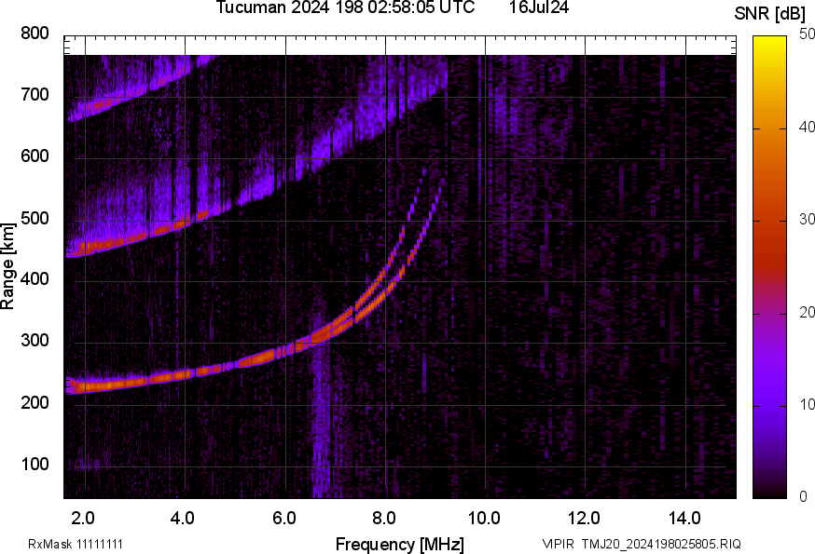Click the range tick label '800'
The width and height of the screenshot is (815, 554).
click(35, 34)
